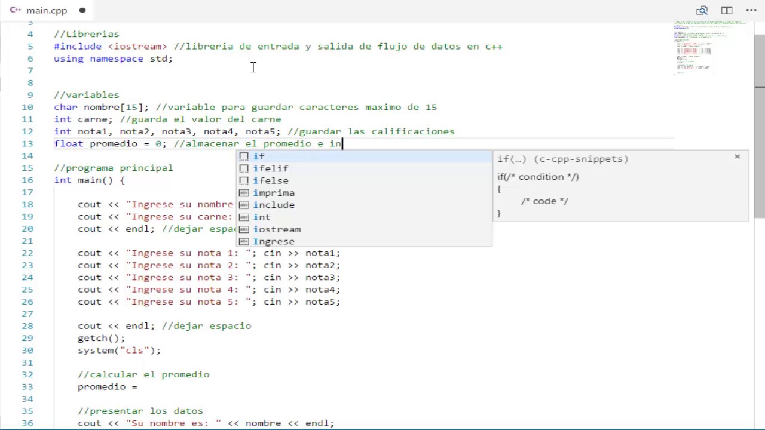Pick the 'iostream' word suggestion
The height and width of the screenshot is (430, 765).
[365, 229]
